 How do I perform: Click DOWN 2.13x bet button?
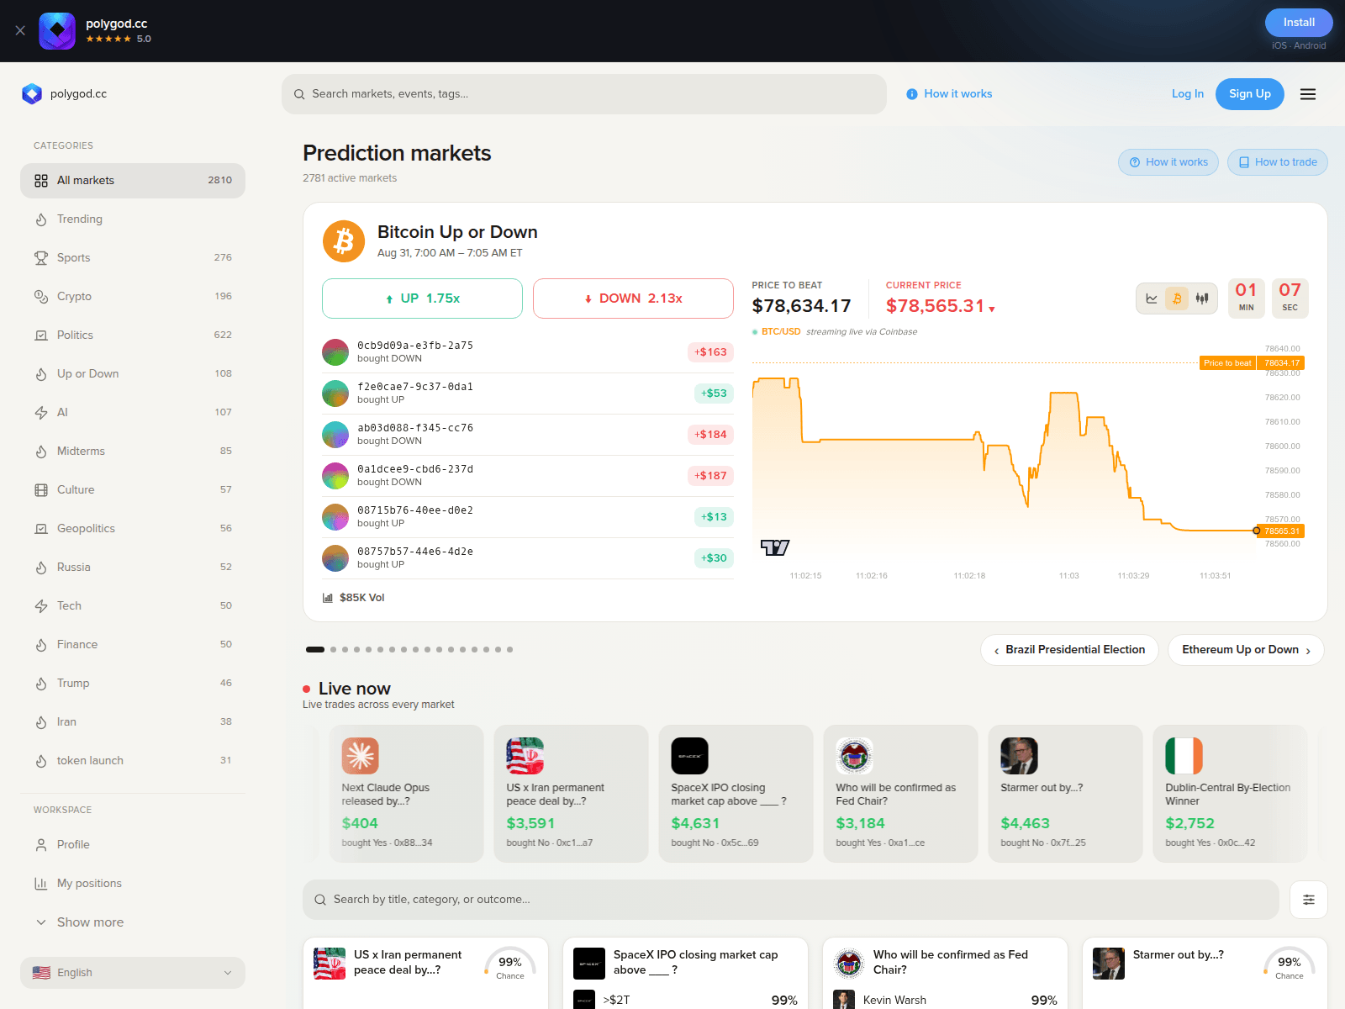pyautogui.click(x=633, y=298)
